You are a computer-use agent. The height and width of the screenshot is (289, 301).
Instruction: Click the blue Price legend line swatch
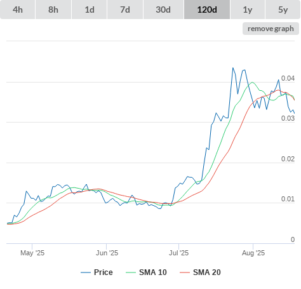pos(86,272)
